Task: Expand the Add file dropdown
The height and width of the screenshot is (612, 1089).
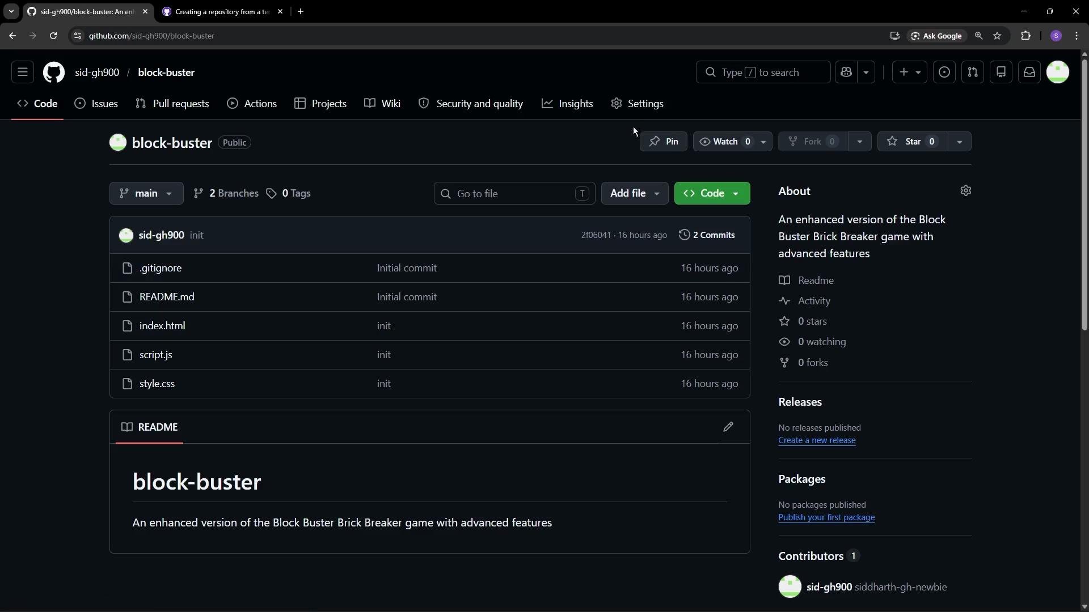Action: pos(635,193)
